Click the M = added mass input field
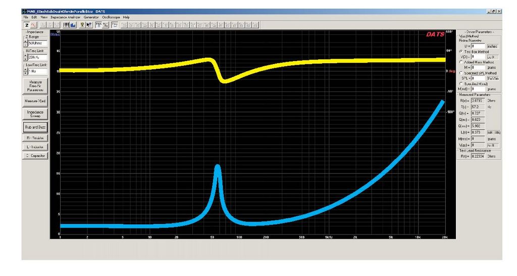The image size is (517, 276). [x=478, y=68]
